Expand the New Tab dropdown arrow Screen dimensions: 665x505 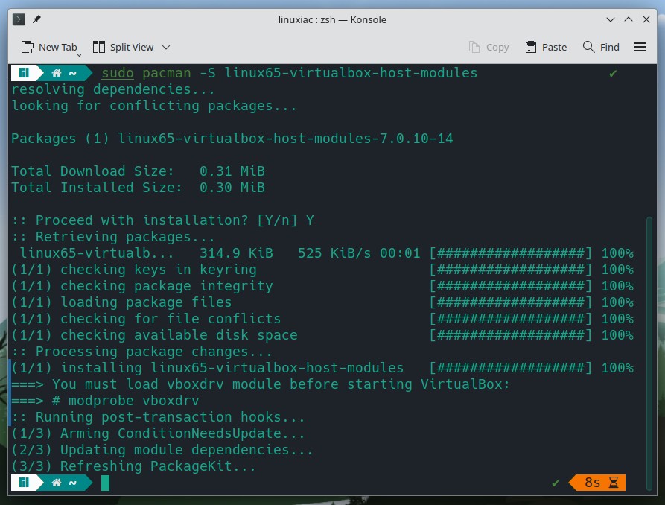coord(79,55)
